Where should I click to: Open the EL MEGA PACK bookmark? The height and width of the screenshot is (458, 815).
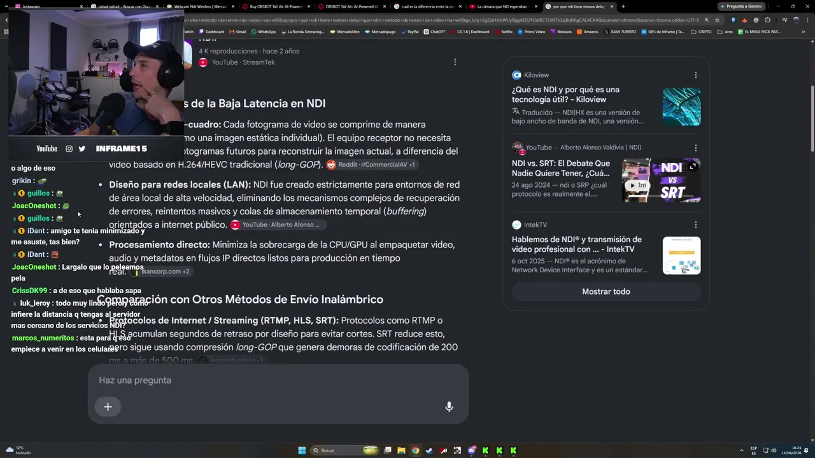point(758,31)
